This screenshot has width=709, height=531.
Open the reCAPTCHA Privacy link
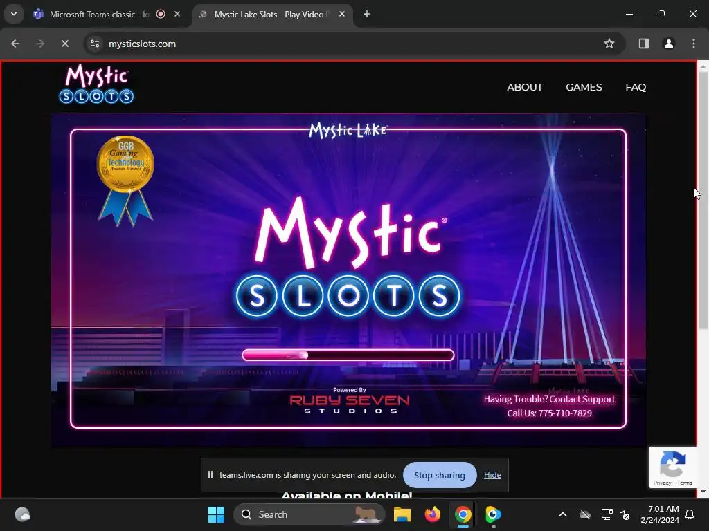click(662, 483)
